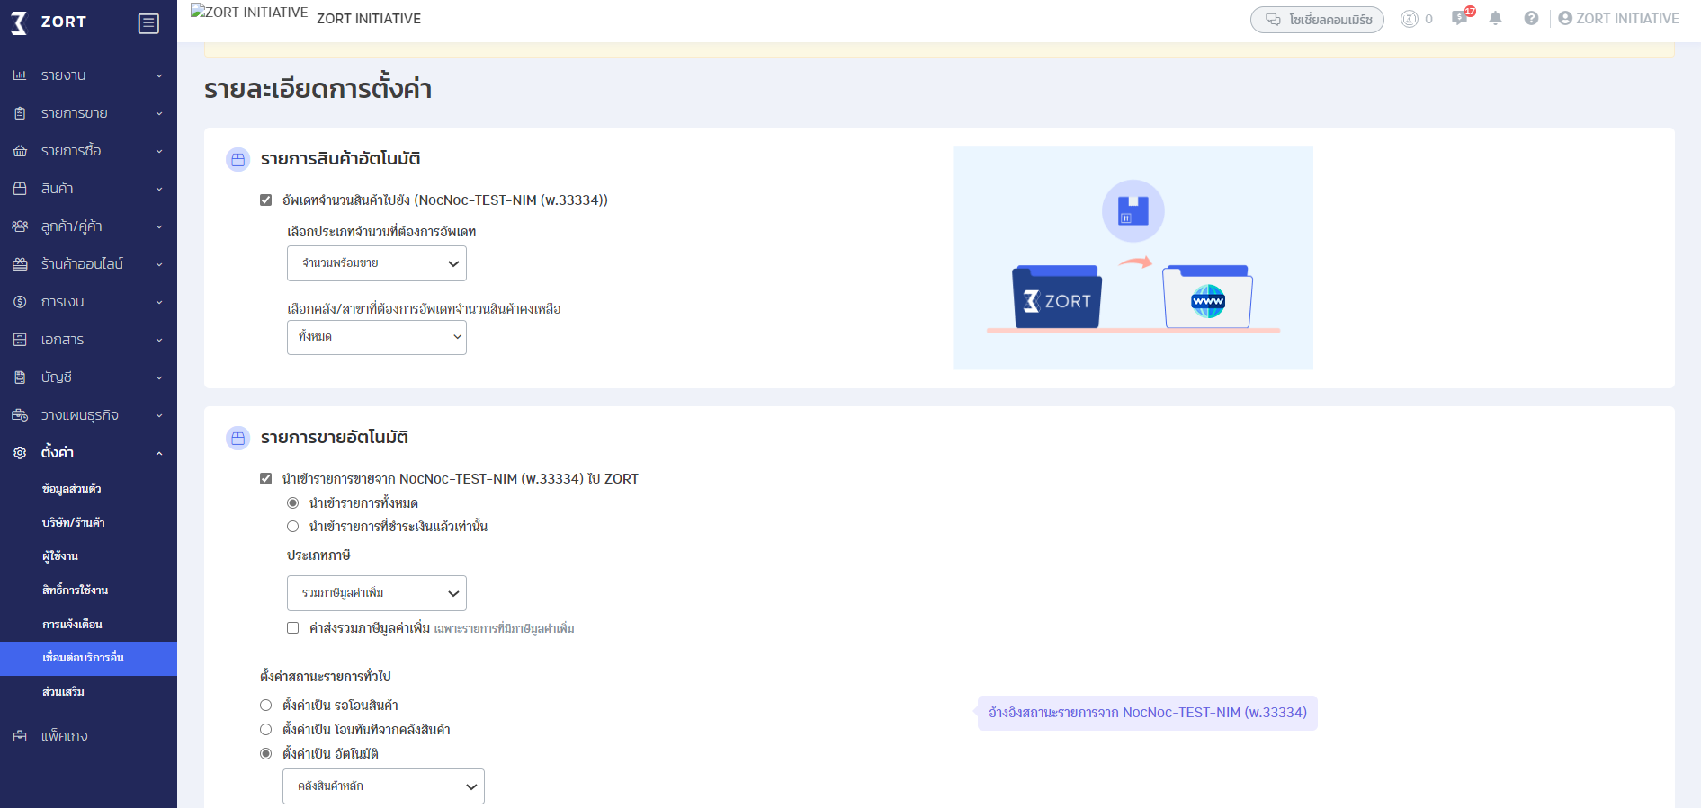Uncheck the update product quantity to NocNoc checkbox

point(266,200)
